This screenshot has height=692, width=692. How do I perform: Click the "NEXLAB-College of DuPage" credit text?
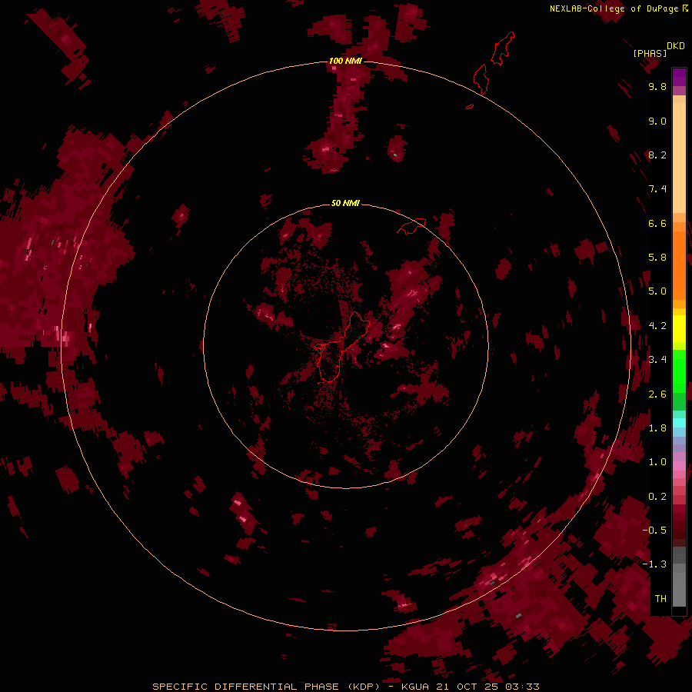point(614,8)
